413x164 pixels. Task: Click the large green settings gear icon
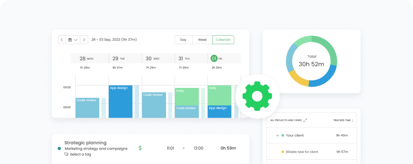(x=257, y=96)
